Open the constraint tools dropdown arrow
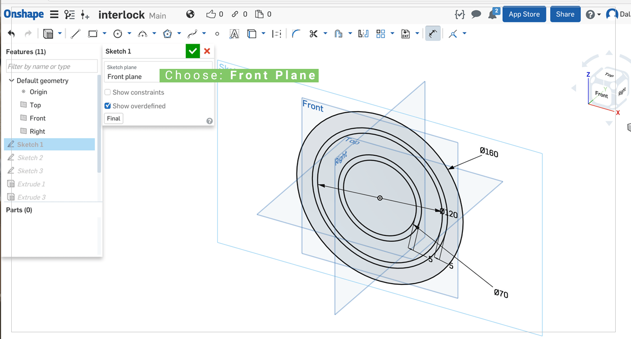The width and height of the screenshot is (631, 339). point(465,34)
